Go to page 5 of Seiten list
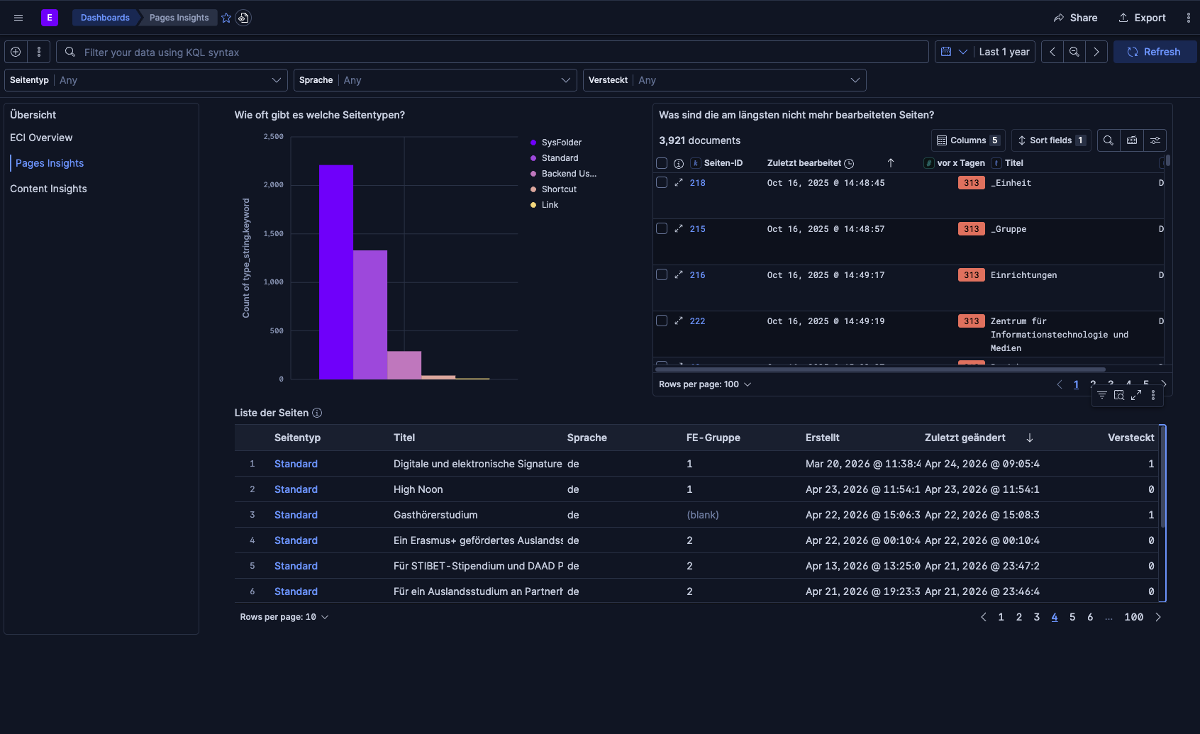 coord(1072,617)
